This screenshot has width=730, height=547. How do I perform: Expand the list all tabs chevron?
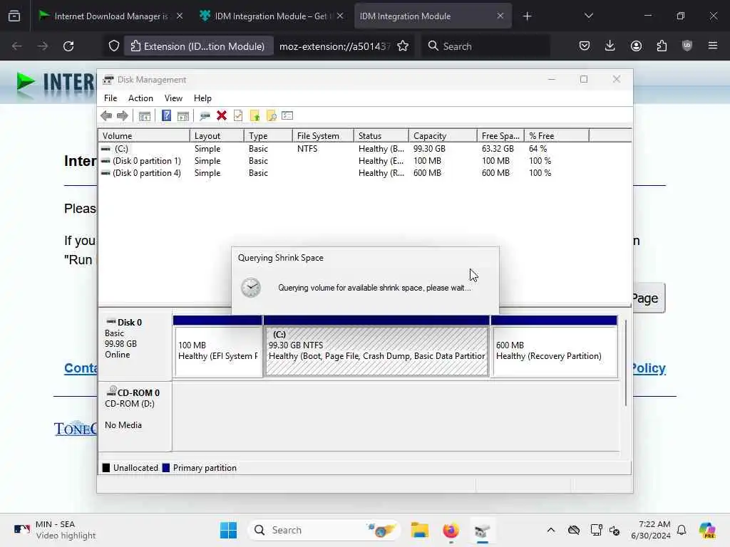tap(588, 16)
